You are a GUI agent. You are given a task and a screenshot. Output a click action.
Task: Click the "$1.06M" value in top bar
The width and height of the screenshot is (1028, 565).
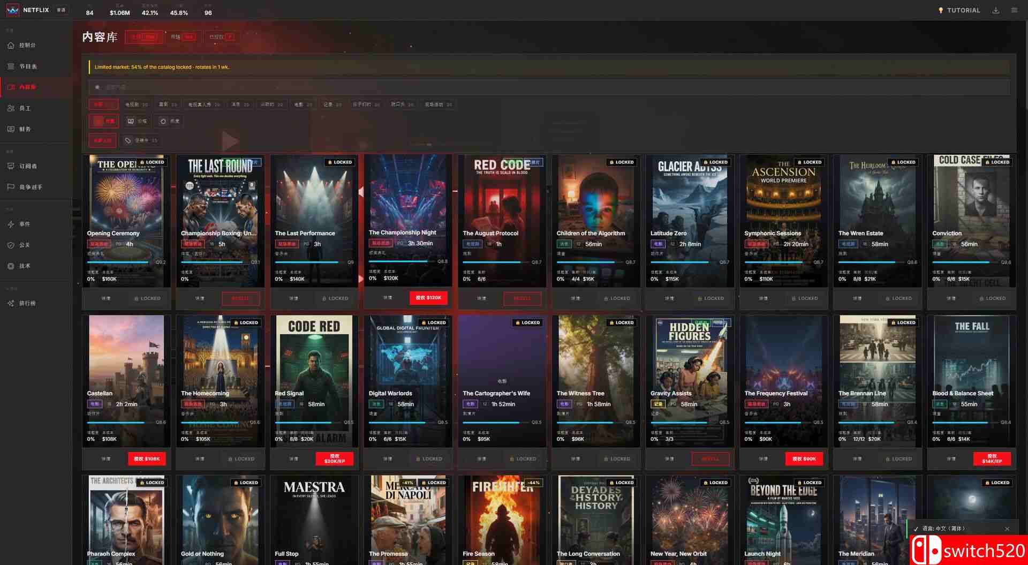click(119, 13)
